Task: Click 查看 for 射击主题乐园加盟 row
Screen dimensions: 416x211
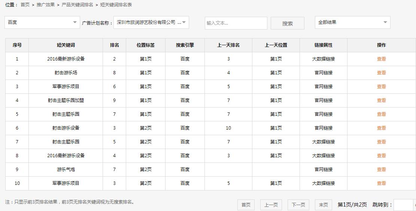Action: pos(381,100)
